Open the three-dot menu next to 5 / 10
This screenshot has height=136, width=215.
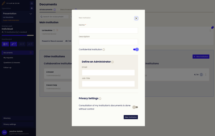pos(206,75)
